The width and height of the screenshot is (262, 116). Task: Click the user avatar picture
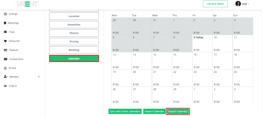coord(238,4)
